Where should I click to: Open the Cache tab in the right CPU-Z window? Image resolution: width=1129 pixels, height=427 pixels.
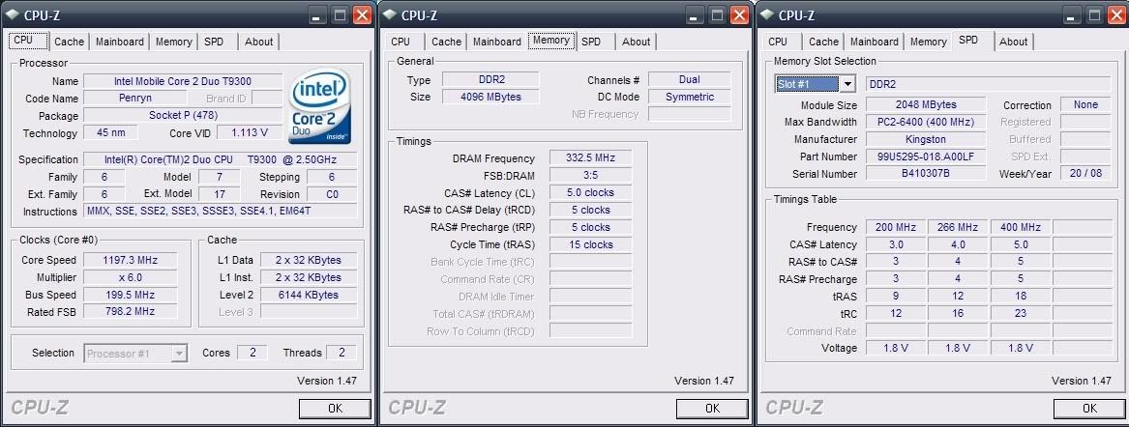(823, 42)
